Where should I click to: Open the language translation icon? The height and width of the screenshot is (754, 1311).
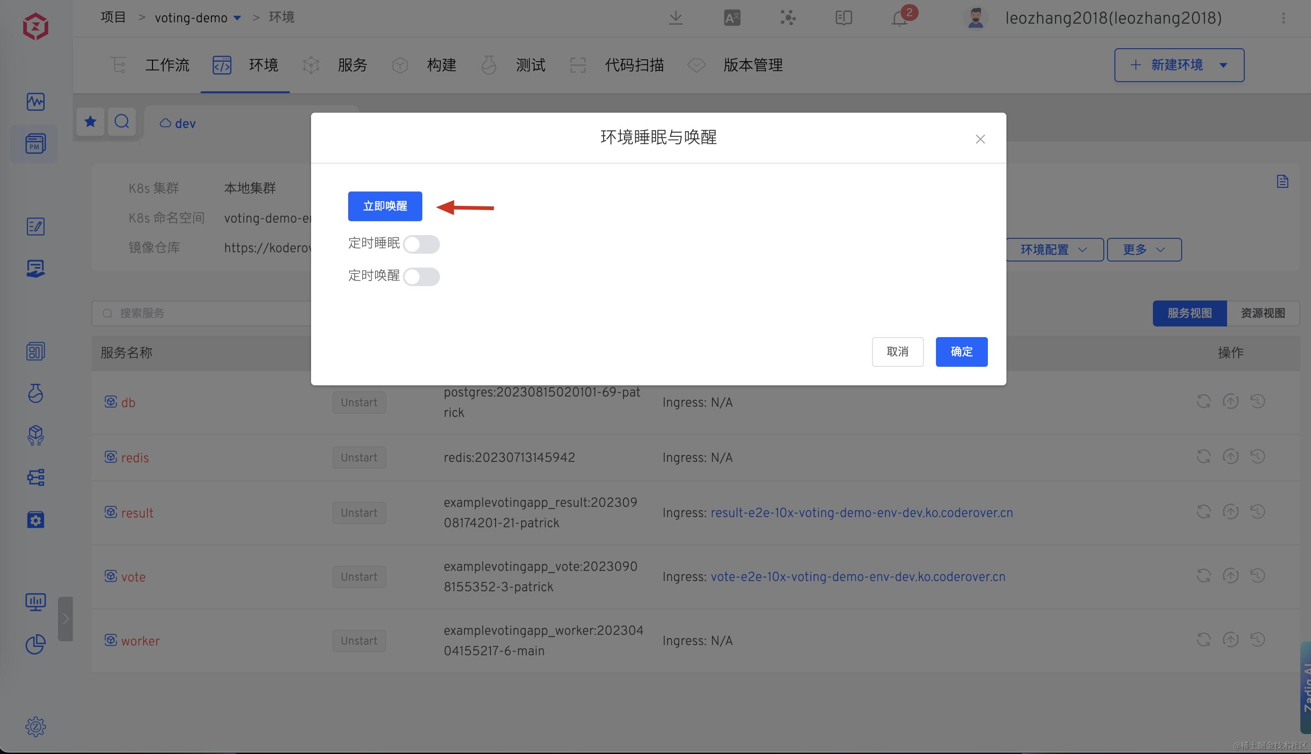pos(732,18)
